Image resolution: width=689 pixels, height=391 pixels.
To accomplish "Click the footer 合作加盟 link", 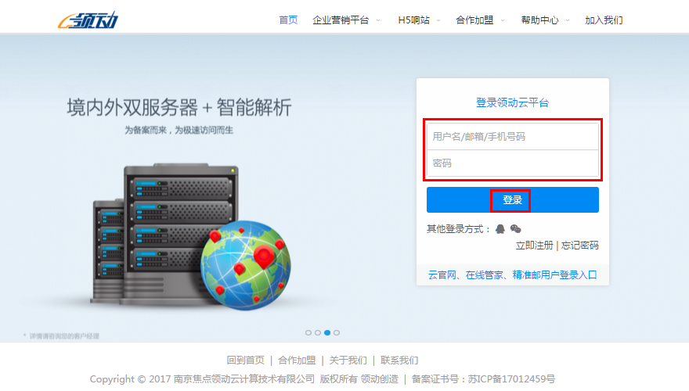I will [297, 361].
